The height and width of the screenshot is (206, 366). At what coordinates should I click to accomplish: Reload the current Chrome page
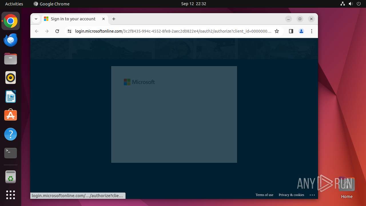point(57,31)
